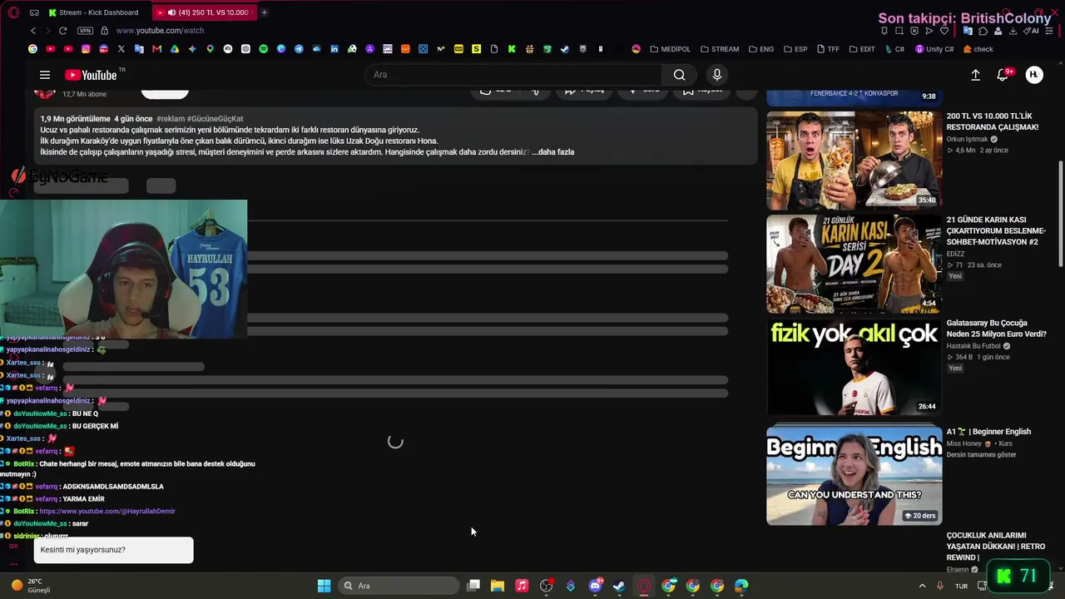Open the LinkedIn bookmark icon
This screenshot has width=1065, height=599.
334,49
